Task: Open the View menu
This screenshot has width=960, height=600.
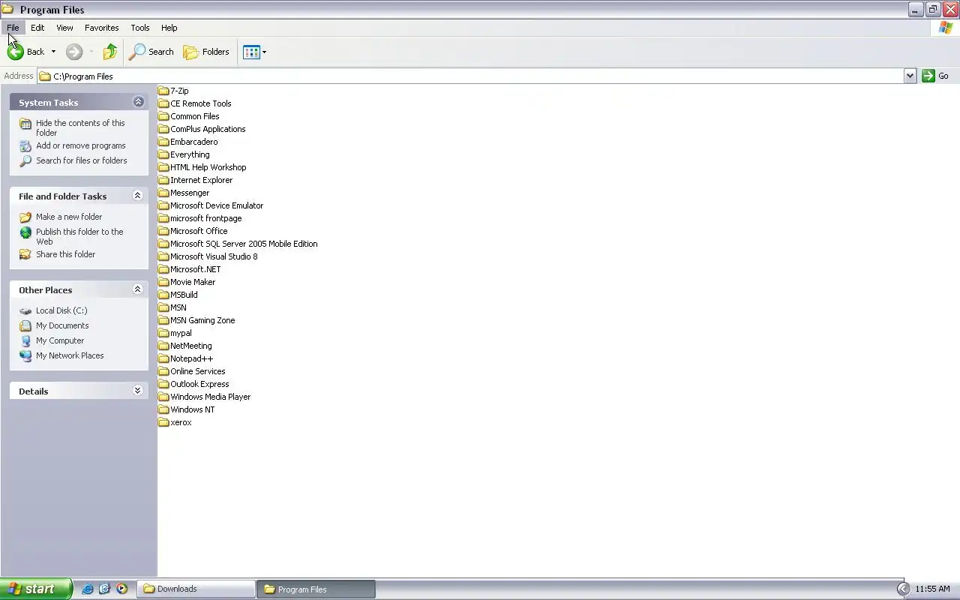Action: pos(64,28)
